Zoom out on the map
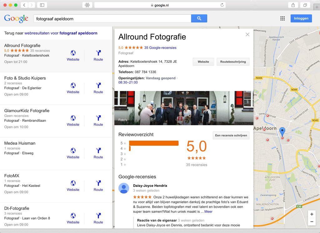This screenshot has height=233, width=320. (312, 222)
